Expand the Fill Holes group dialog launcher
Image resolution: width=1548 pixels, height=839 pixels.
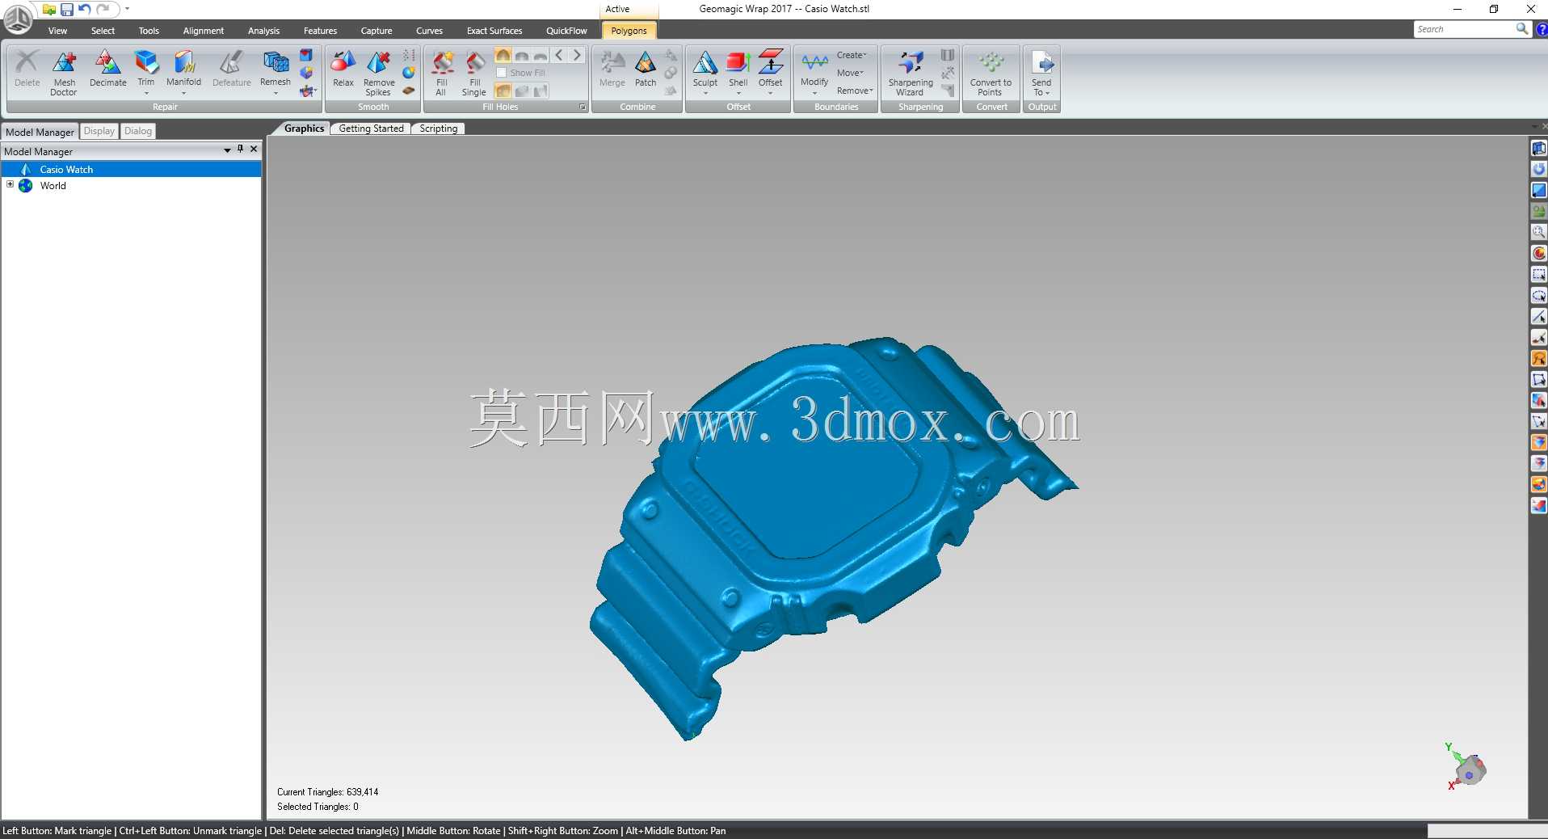click(583, 107)
